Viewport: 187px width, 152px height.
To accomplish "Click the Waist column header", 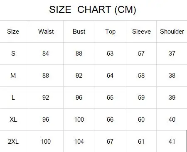I will (x=46, y=32).
